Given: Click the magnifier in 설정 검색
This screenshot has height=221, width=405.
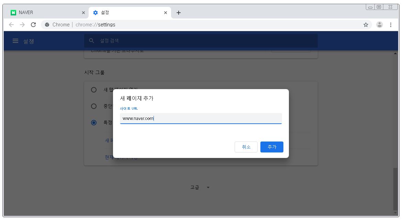Looking at the screenshot, I should point(91,41).
